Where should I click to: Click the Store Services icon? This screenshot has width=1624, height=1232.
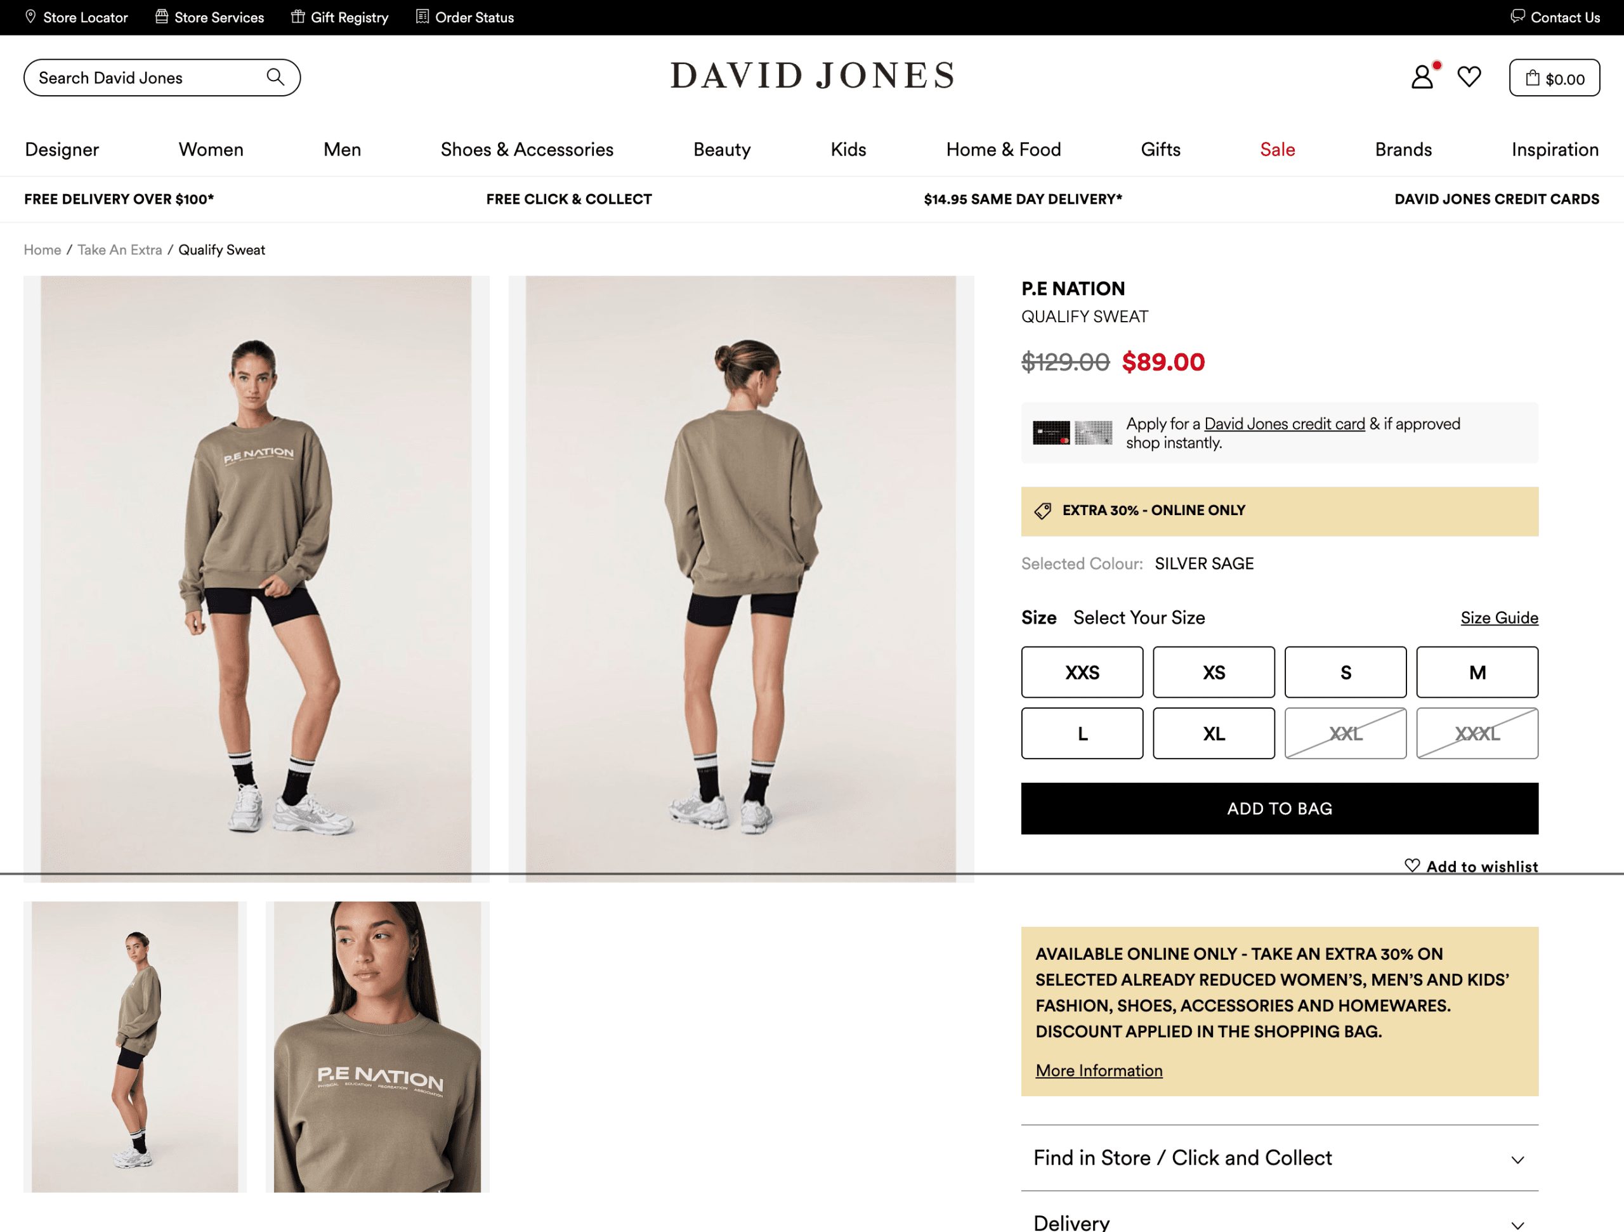(162, 16)
